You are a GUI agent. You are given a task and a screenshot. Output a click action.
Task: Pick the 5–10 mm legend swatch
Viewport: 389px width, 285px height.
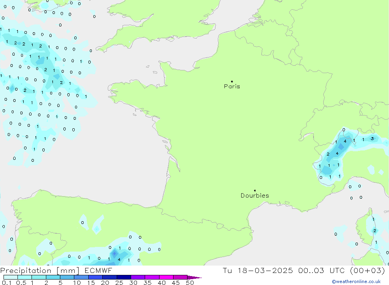[x=67, y=277]
